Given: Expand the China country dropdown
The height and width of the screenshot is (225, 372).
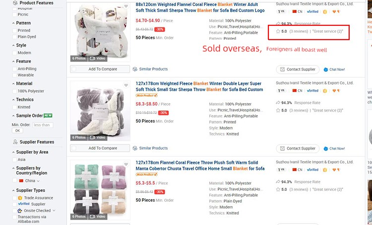Looking at the screenshot, I should click(x=38, y=181).
